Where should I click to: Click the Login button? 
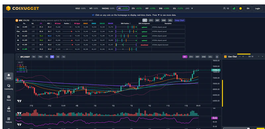point(257,8)
